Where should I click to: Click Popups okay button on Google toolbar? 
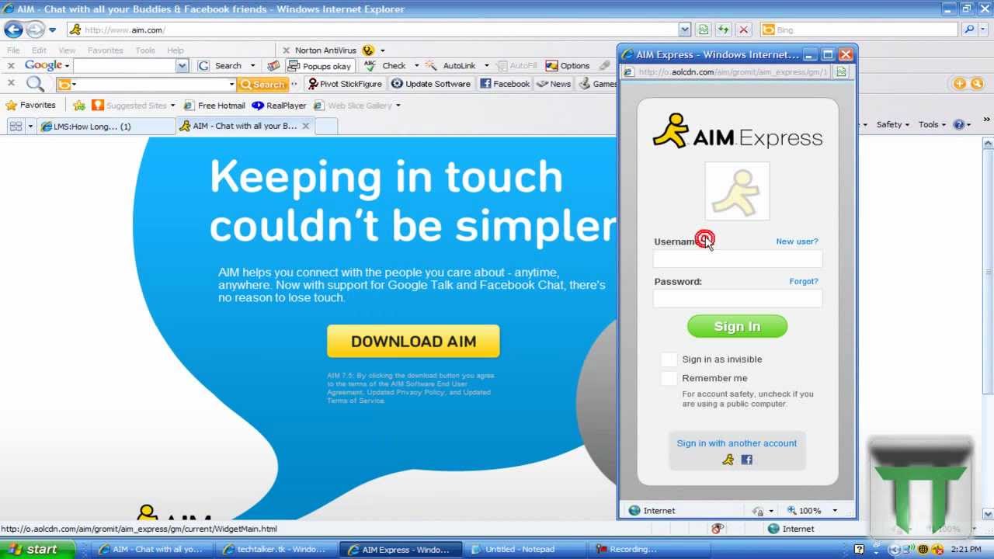coord(320,66)
